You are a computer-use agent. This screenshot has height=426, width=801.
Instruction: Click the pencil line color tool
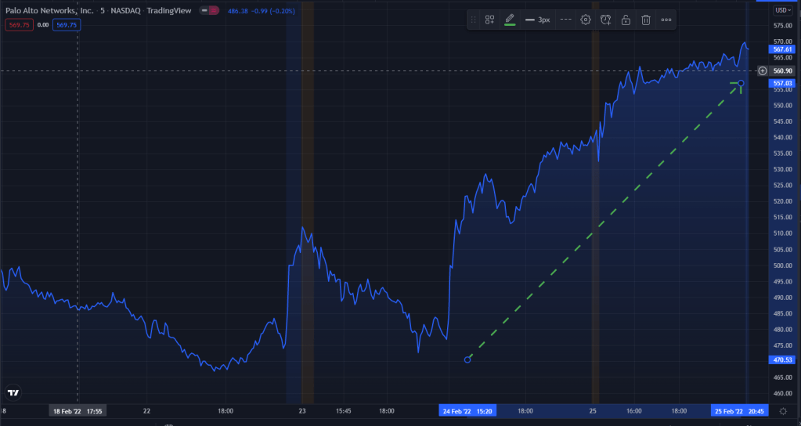pos(510,20)
